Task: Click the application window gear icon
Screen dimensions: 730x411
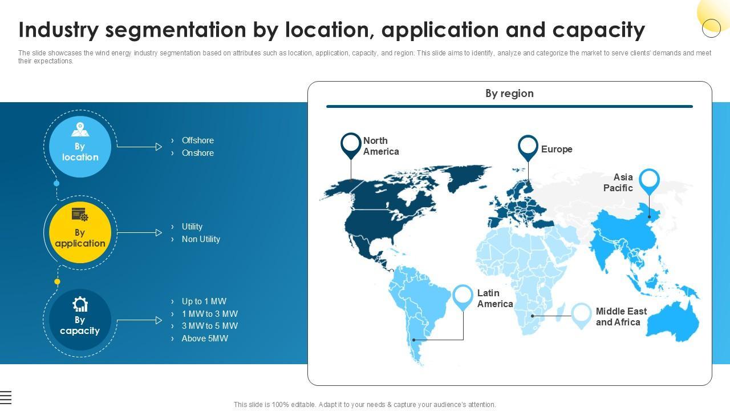Action: coord(80,215)
